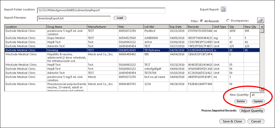This screenshot has height=128, width=275.
Task: Click expiration date 03/06/2019 cell
Action: point(178,42)
